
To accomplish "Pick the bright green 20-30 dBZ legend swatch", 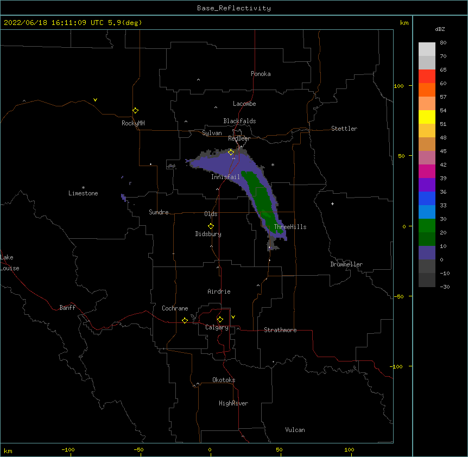I will tap(427, 226).
